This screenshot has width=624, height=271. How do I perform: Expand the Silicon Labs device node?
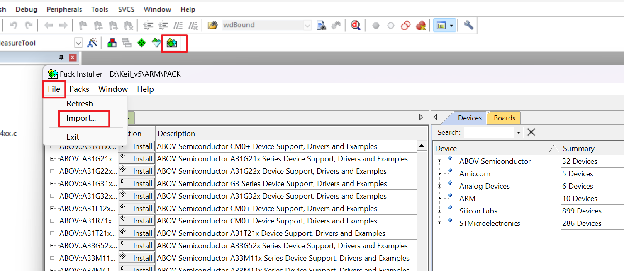(439, 211)
